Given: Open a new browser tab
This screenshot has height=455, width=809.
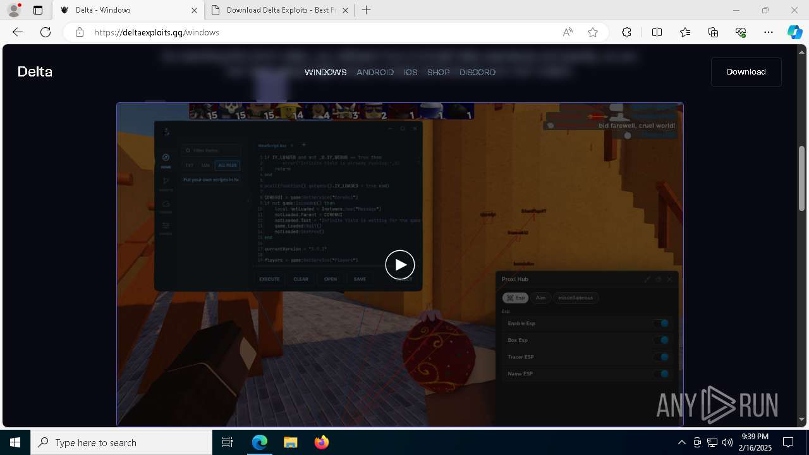Looking at the screenshot, I should [x=367, y=10].
